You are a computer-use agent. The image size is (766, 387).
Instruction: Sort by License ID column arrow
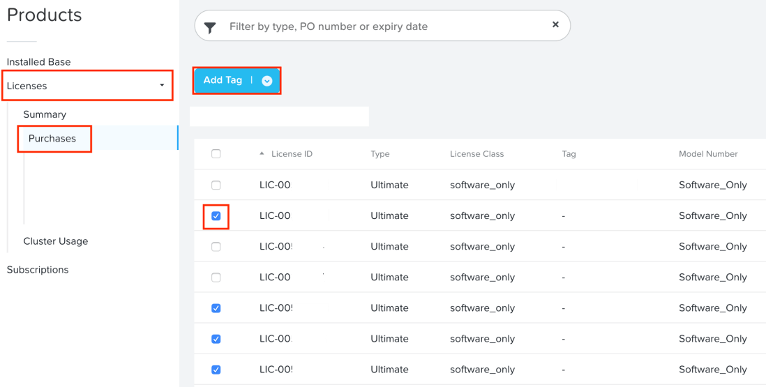[x=262, y=153]
